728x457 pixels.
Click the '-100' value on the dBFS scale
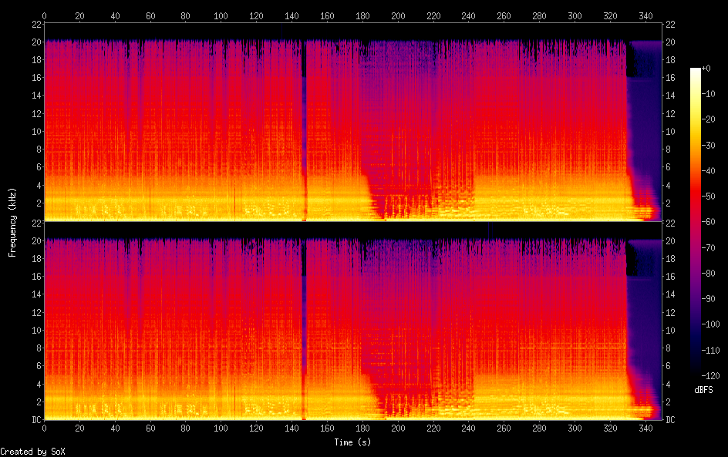[x=711, y=324]
